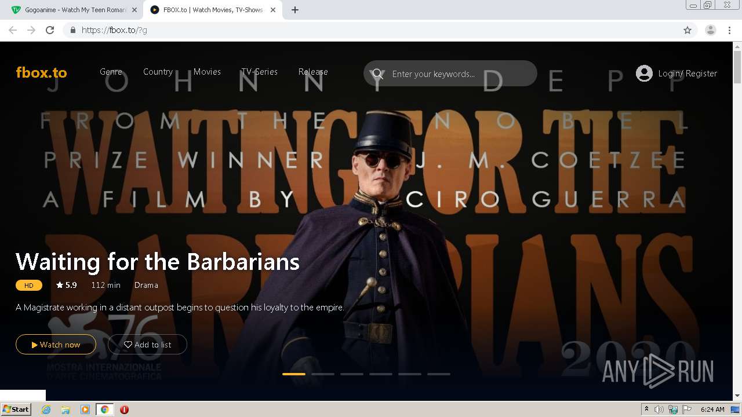Screen dimensions: 742x417
Task: Click the page scrollbar up arrow
Action: 737,46
